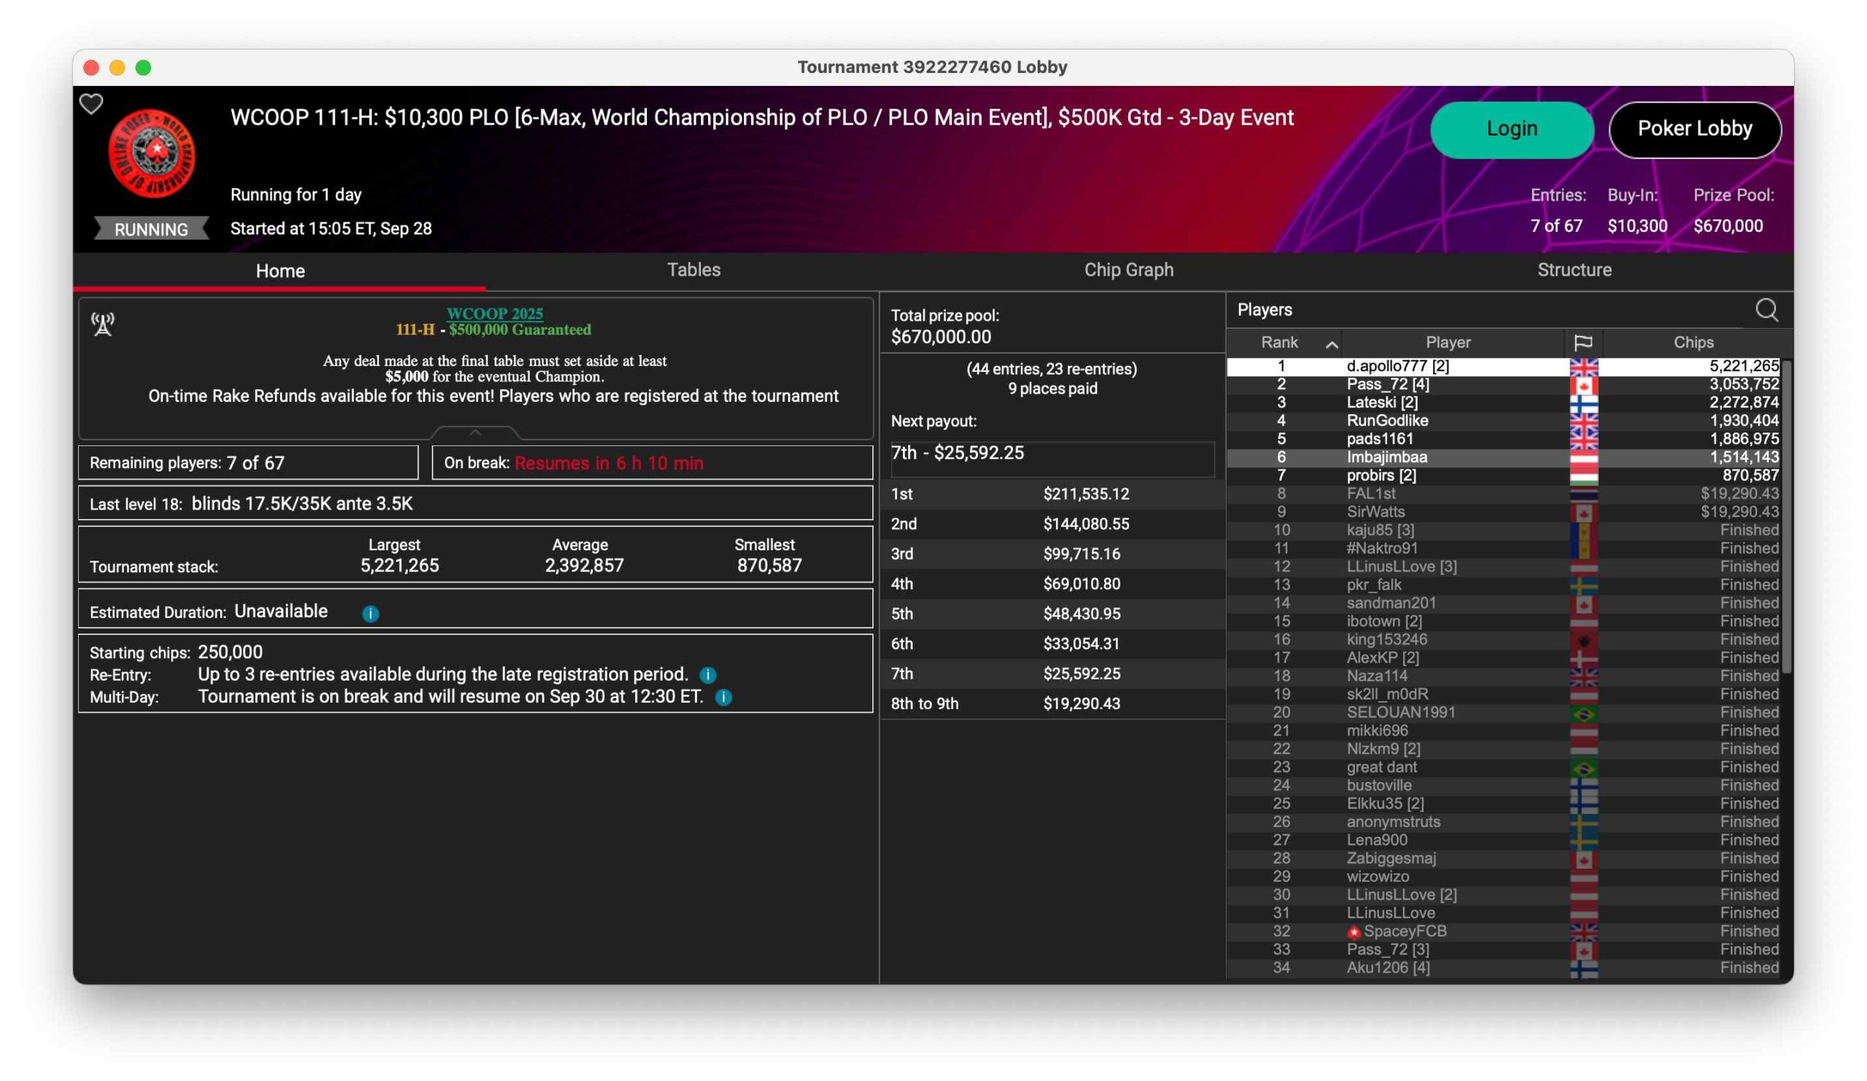
Task: Open the Structure tab
Action: click(1574, 270)
